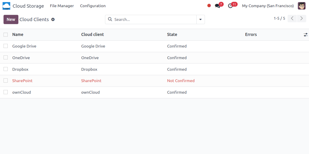Sort by the Name column header
309x154 pixels.
point(18,35)
